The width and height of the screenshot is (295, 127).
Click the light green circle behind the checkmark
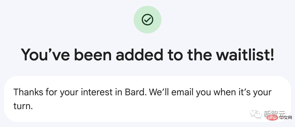click(147, 20)
